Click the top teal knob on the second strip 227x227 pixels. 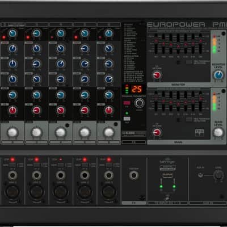coord(36,33)
